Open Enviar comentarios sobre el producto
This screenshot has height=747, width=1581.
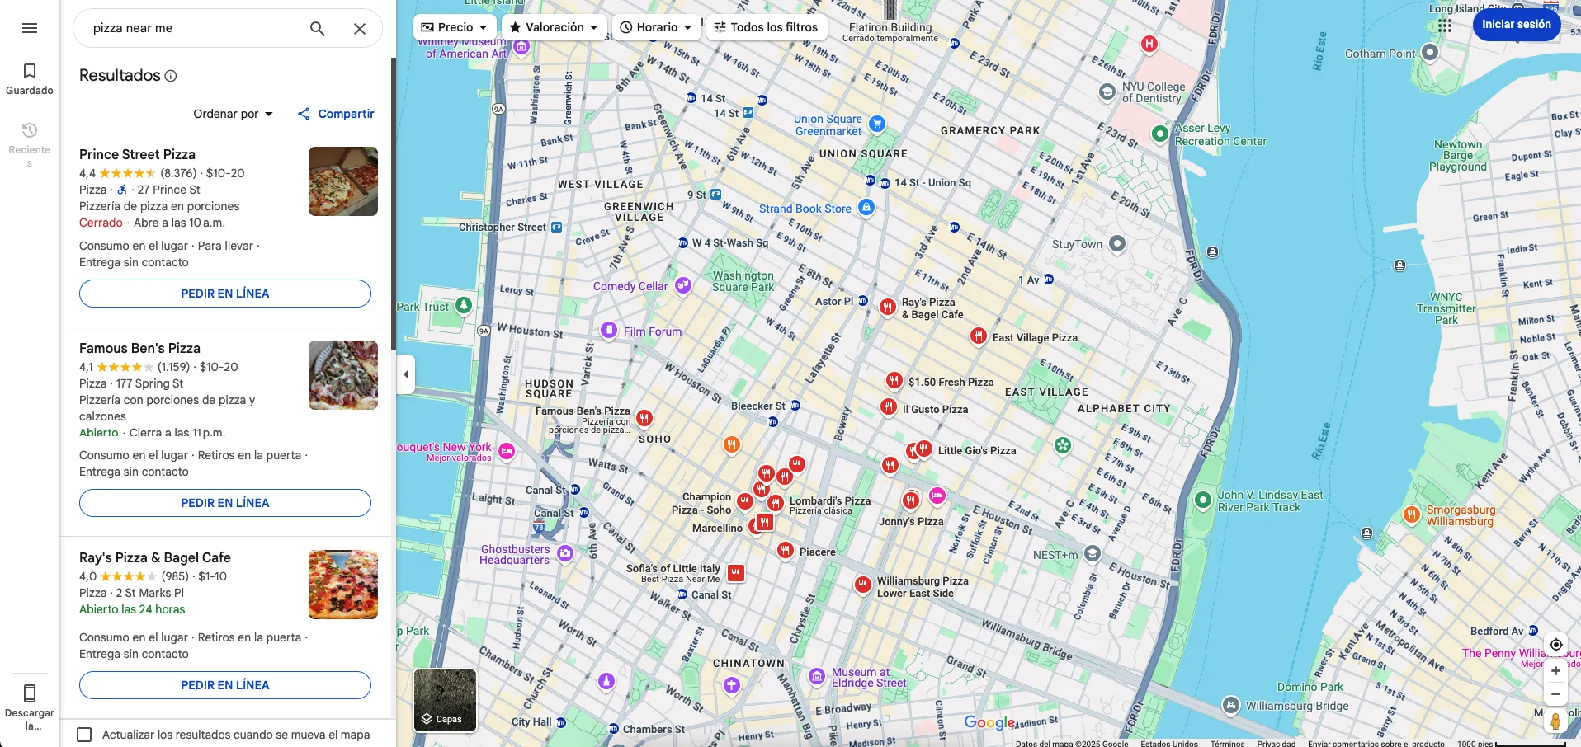click(x=1376, y=743)
